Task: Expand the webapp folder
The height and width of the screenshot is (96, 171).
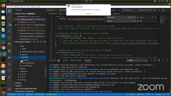Action: point(21,60)
